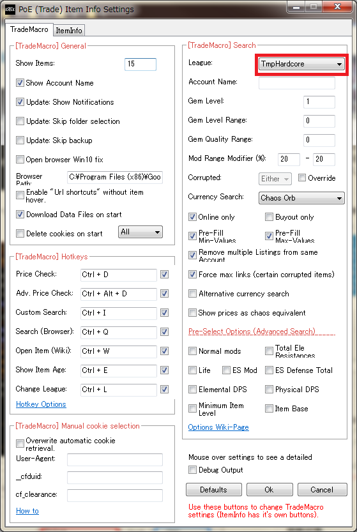This screenshot has height=532, width=357.
Task: Enable Alternative currency search
Action: pos(192,294)
